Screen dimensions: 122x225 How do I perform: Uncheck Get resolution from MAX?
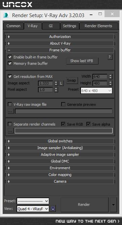tap(10, 76)
